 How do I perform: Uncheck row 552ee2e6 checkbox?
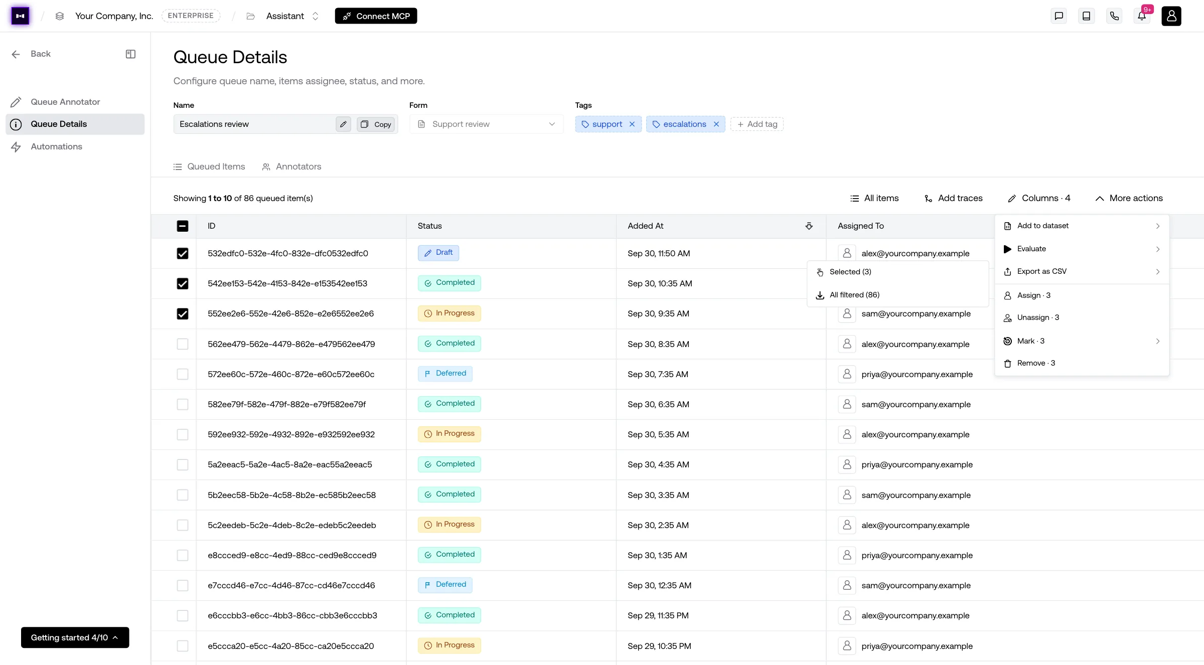click(x=183, y=313)
